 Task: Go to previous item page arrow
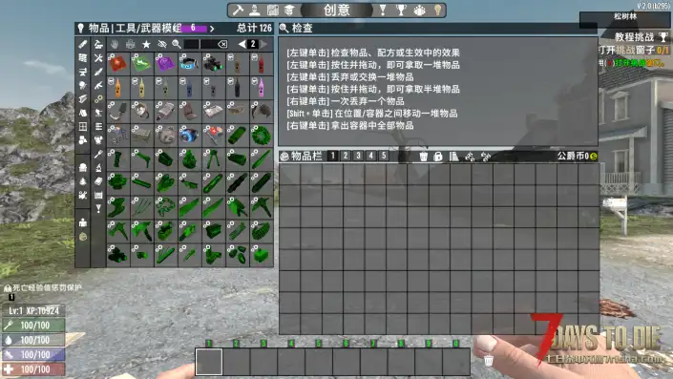click(x=242, y=44)
